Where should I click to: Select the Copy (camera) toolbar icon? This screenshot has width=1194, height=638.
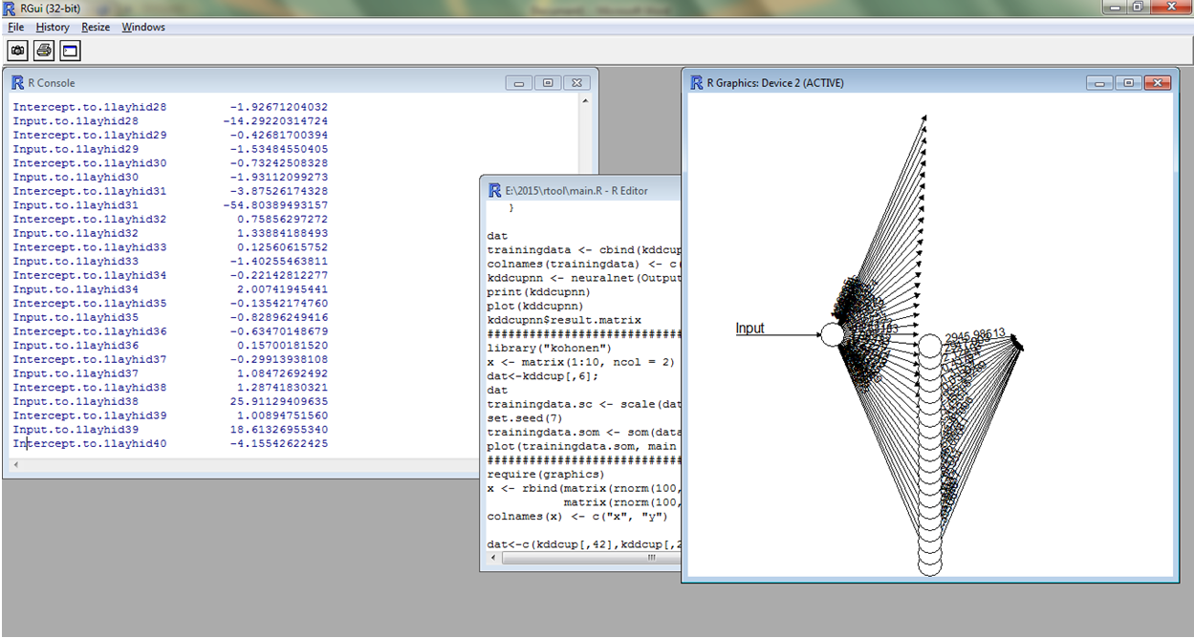pyautogui.click(x=16, y=51)
